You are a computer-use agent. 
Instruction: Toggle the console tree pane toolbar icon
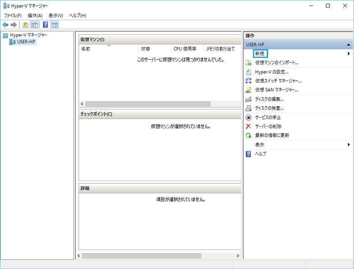[34, 25]
